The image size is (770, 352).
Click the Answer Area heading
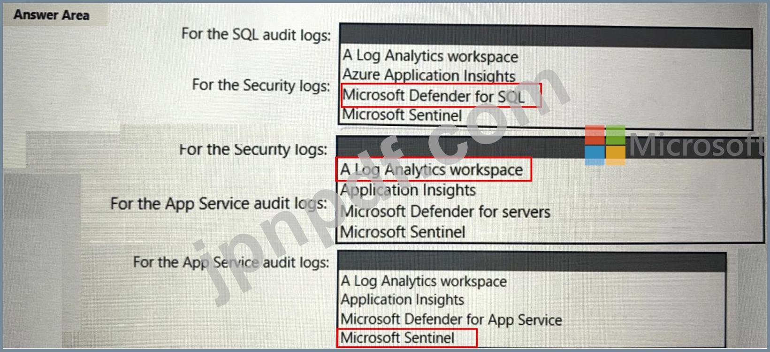point(52,15)
